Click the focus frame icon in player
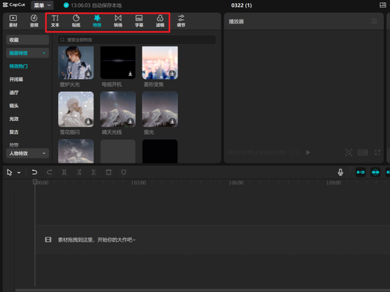Image resolution: width=390 pixels, height=292 pixels. coord(349,152)
